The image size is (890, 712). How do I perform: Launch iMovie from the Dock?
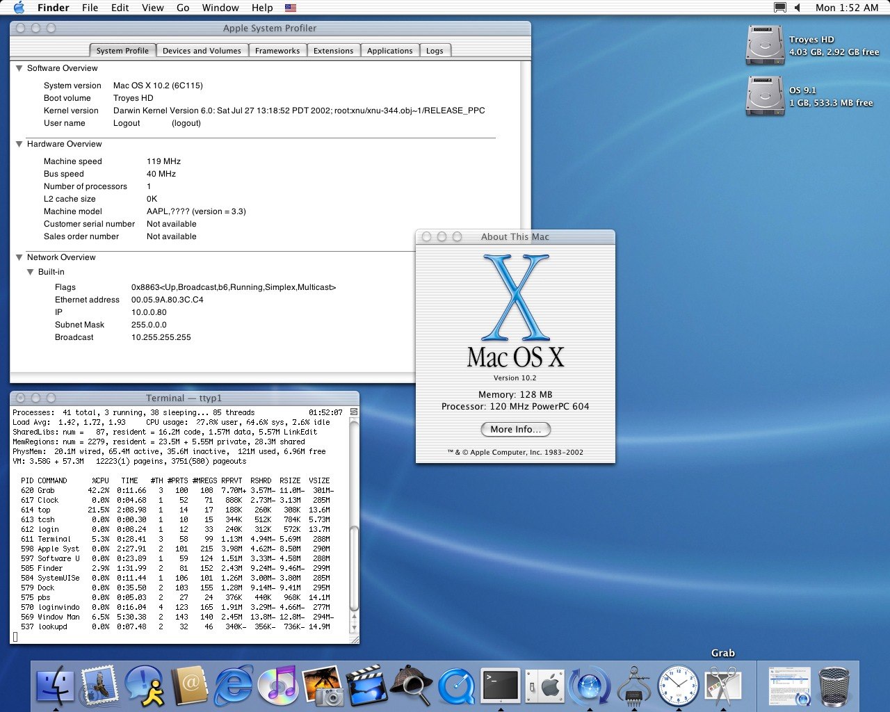pos(366,685)
